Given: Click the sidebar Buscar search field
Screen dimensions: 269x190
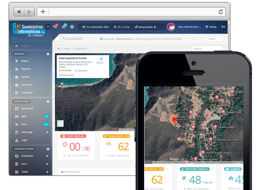Looking at the screenshot, I should point(31,46).
